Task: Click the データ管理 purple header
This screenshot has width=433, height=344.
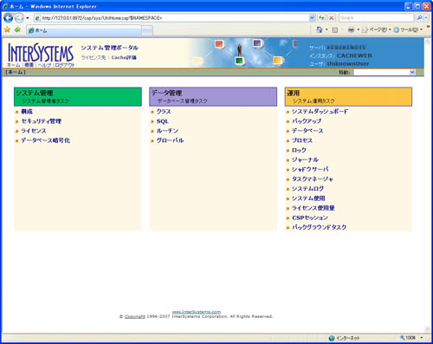Action: tap(213, 97)
